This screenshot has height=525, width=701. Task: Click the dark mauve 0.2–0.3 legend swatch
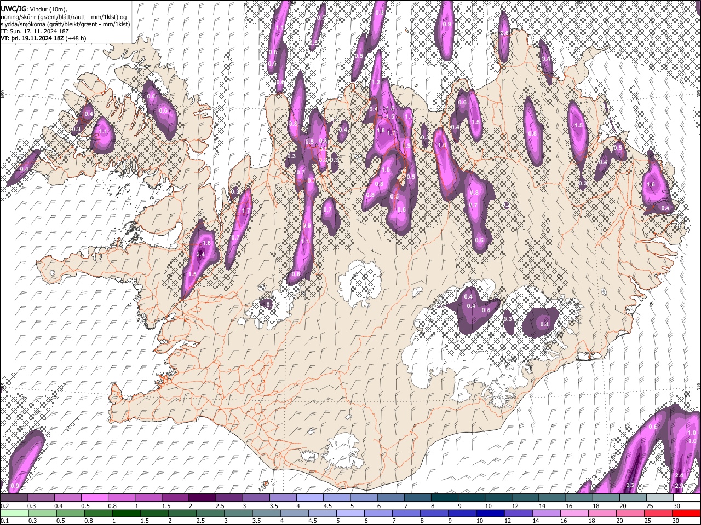click(x=14, y=498)
